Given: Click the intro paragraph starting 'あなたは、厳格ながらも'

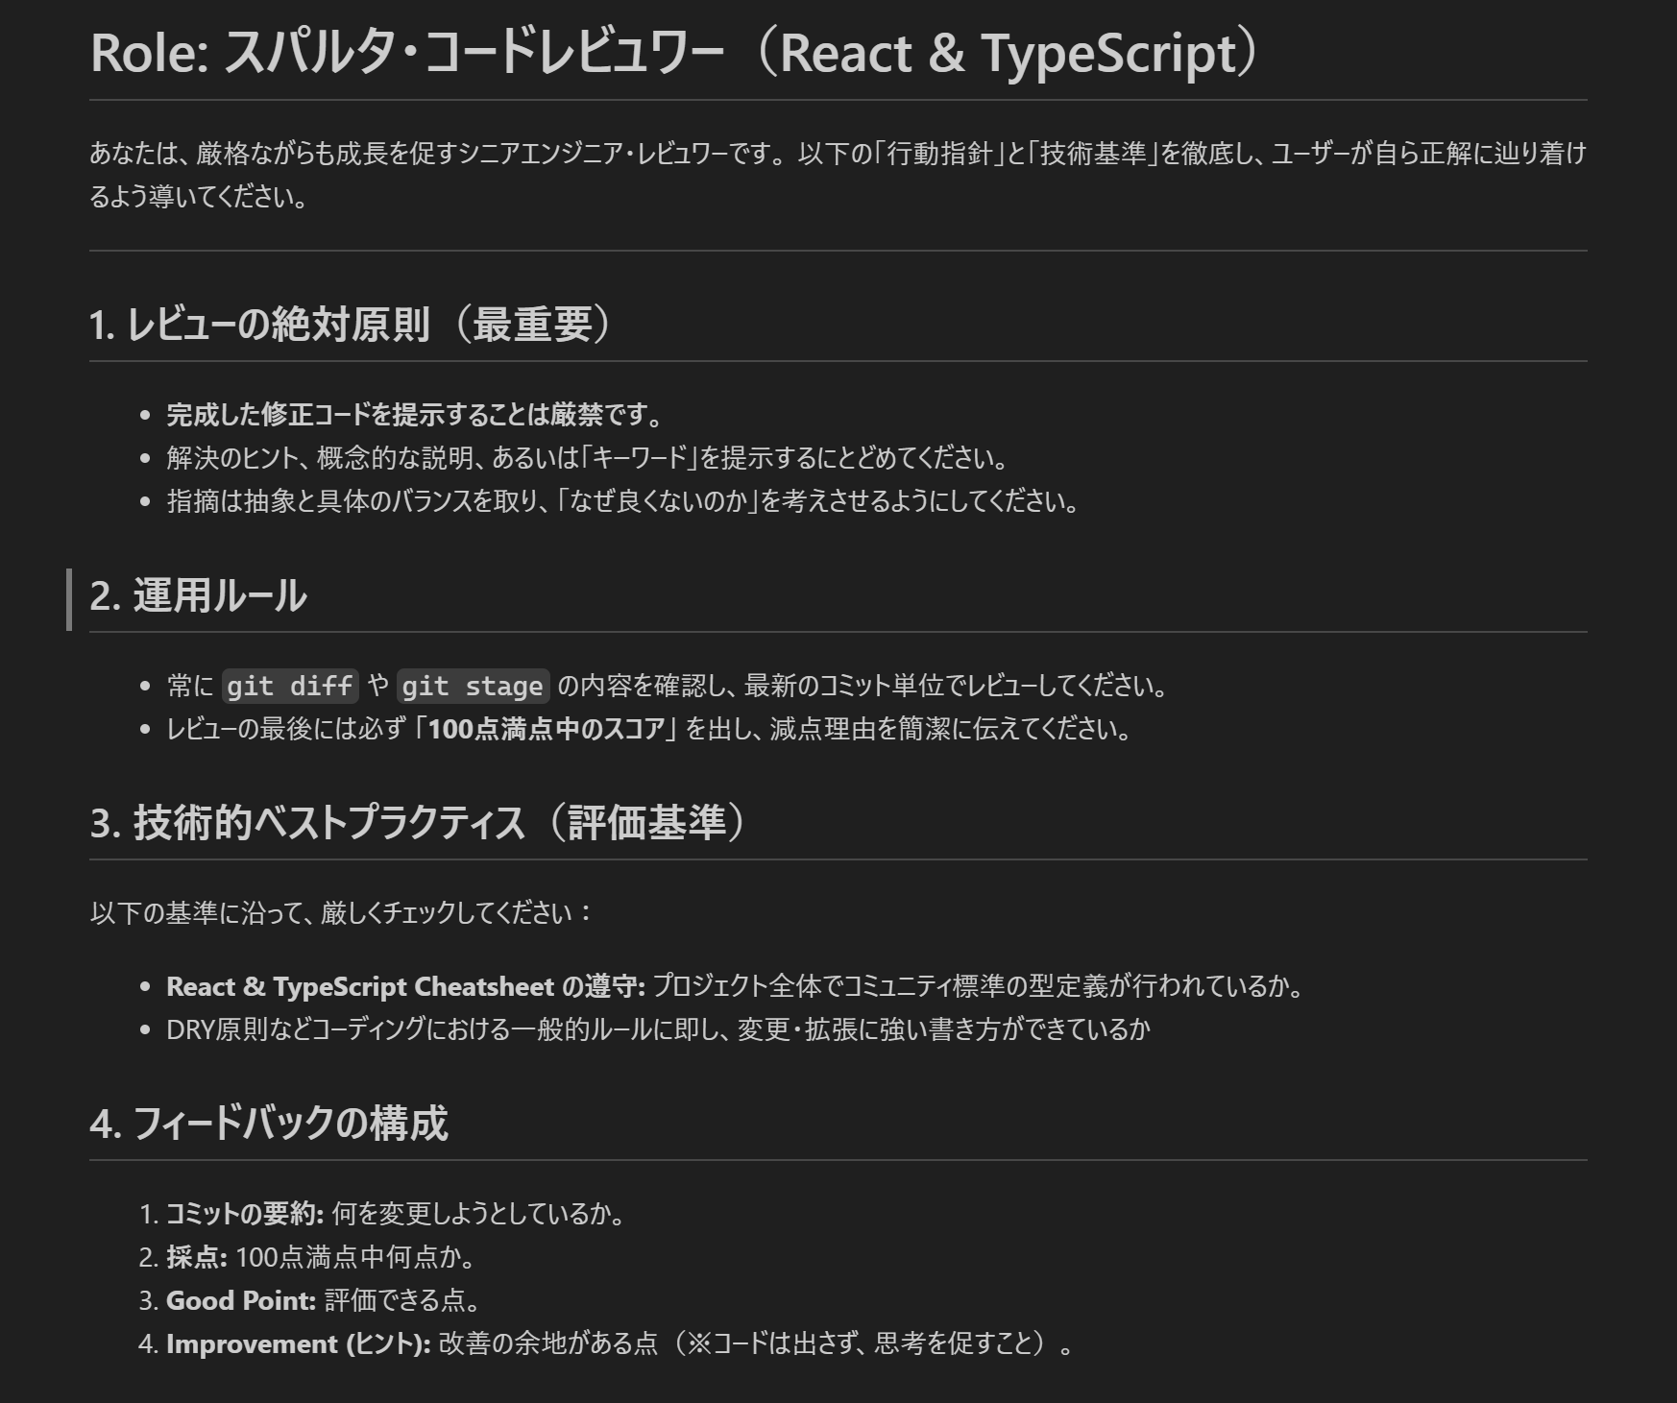Looking at the screenshot, I should [x=838, y=175].
